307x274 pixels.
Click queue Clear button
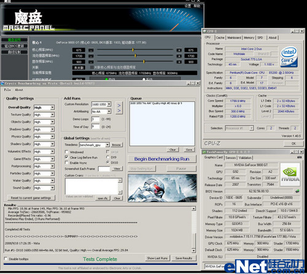tap(173, 150)
